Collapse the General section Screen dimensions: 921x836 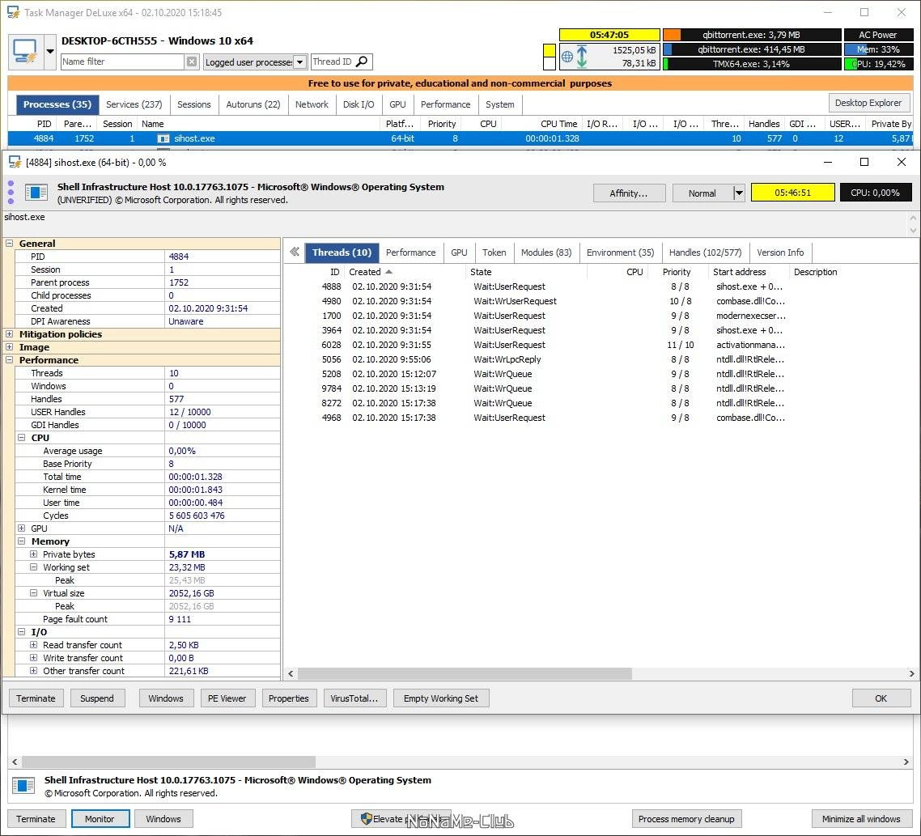pyautogui.click(x=10, y=244)
